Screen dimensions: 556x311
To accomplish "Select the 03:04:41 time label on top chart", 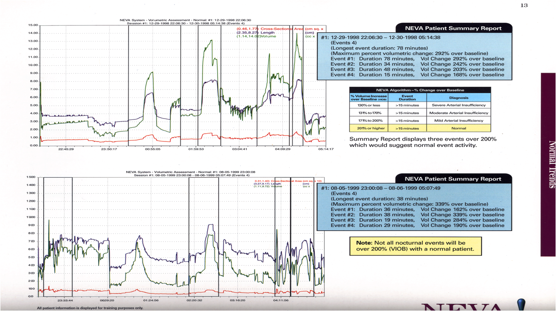I will (240, 149).
